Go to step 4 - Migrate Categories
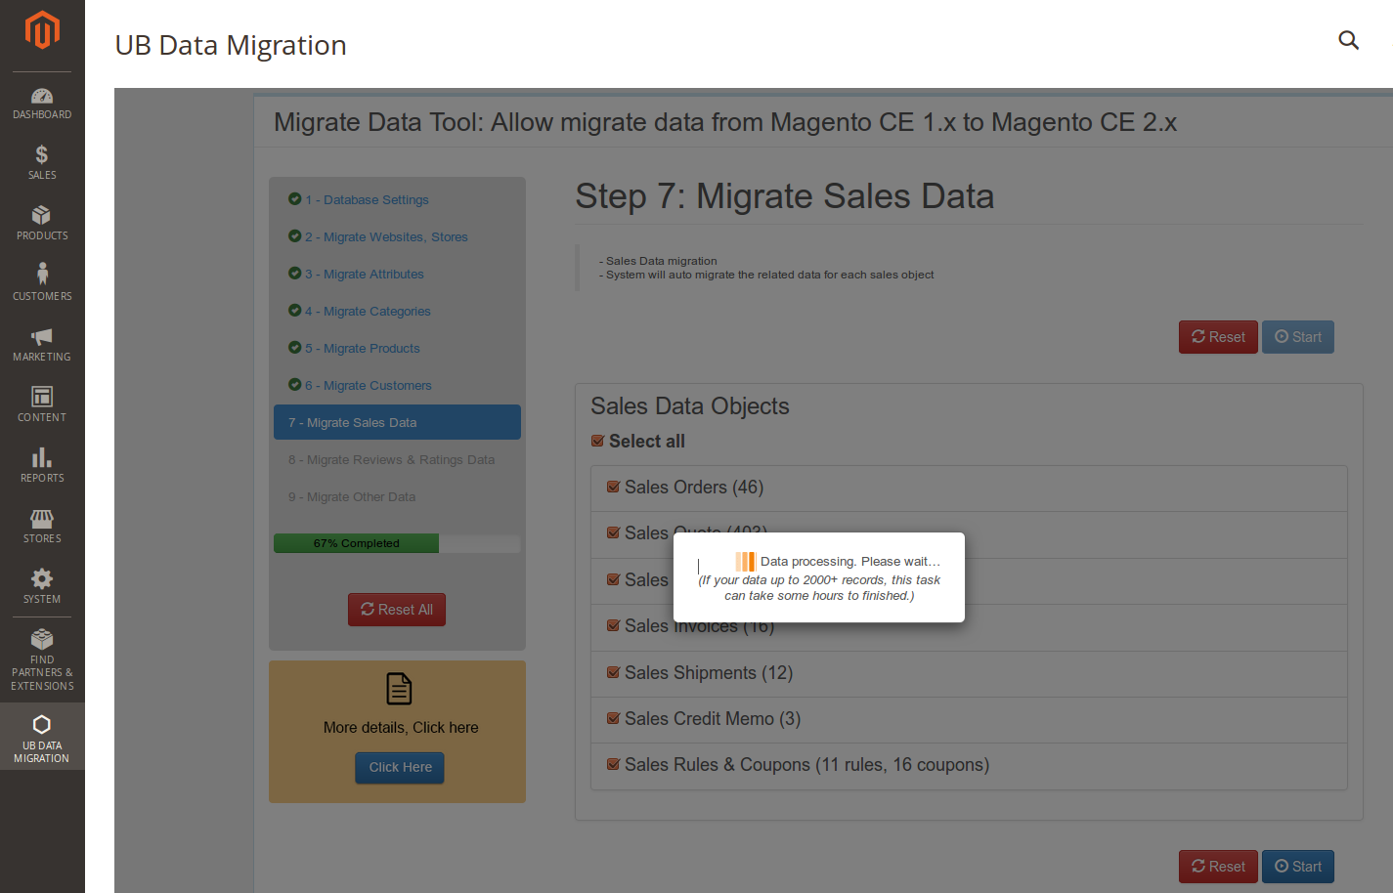Screen dimensions: 1393x893 (x=368, y=311)
